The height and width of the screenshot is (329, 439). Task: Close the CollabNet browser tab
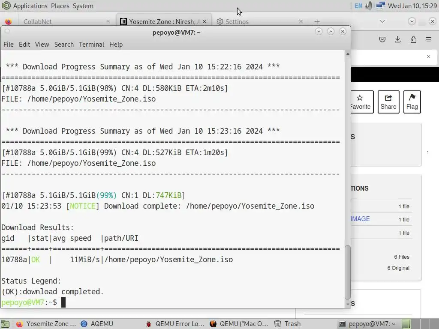pyautogui.click(x=108, y=21)
